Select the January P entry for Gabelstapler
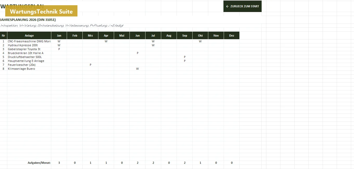This screenshot has width=354, height=169. point(59,49)
